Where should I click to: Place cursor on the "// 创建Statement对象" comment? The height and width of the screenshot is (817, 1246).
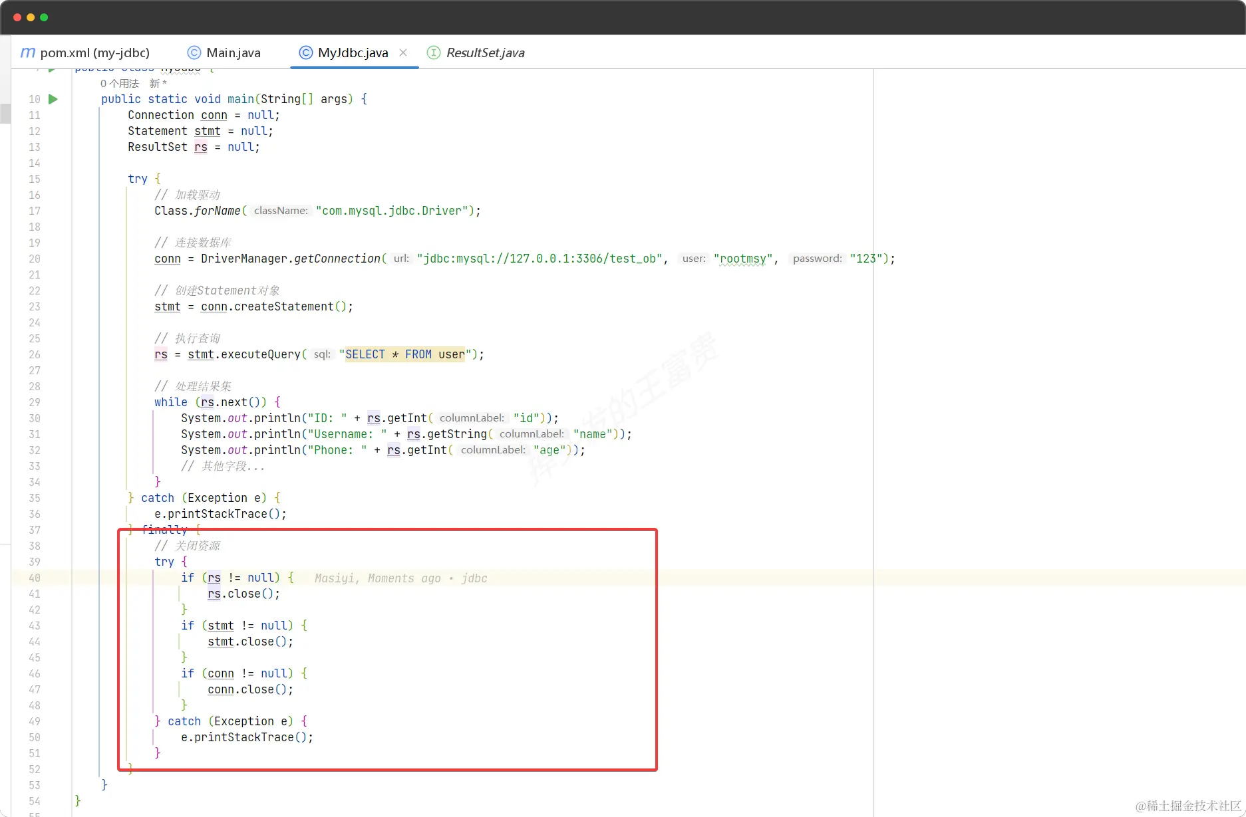[217, 291]
